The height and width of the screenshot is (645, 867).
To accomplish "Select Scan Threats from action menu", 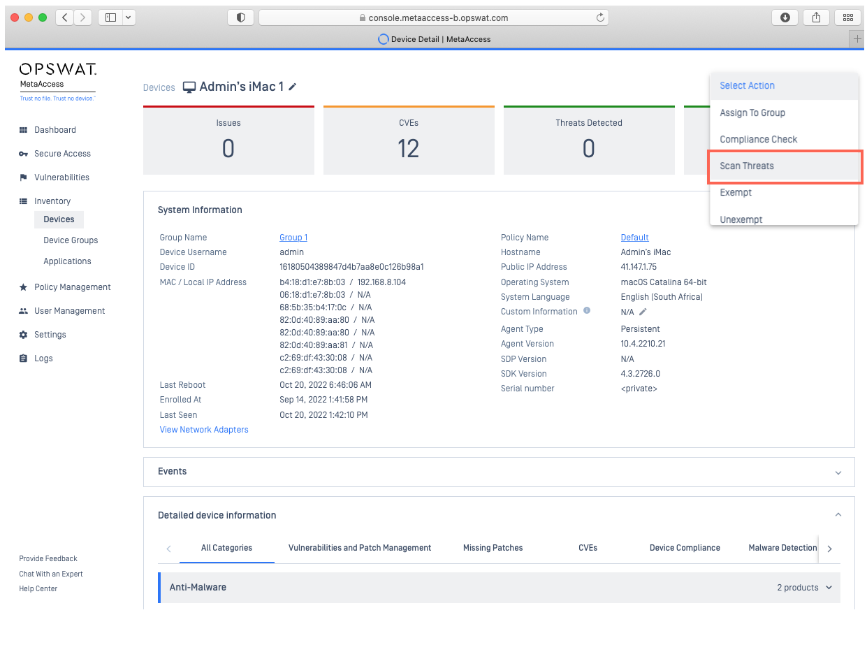I will (x=784, y=166).
